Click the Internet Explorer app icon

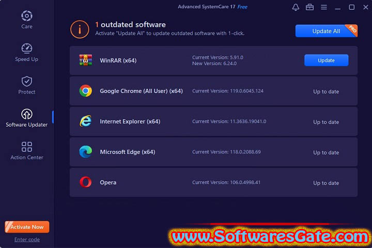point(86,121)
